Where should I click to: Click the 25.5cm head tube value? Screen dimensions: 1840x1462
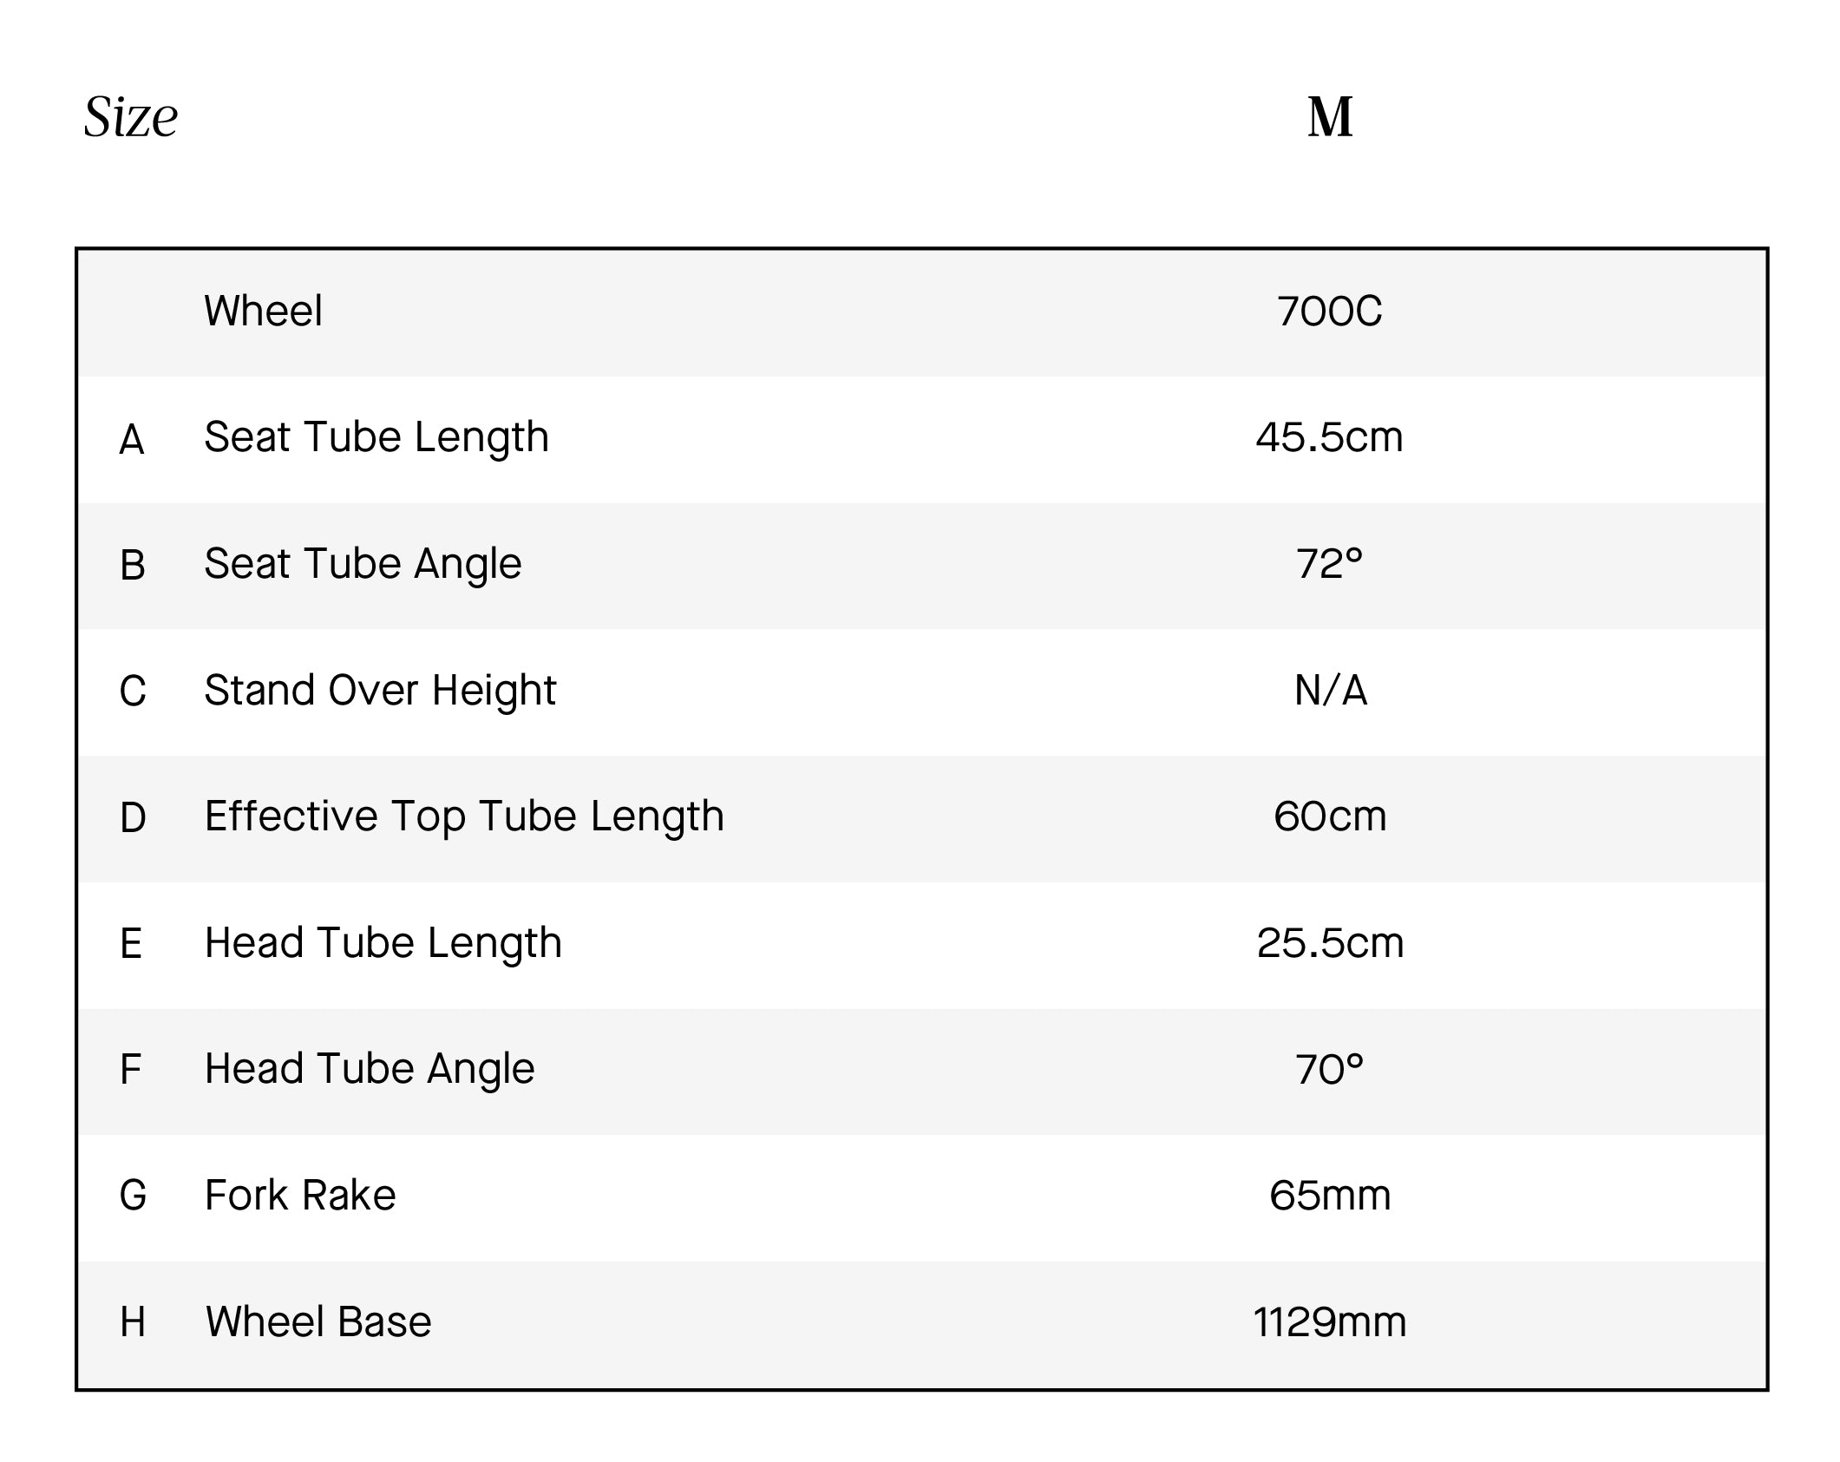pyautogui.click(x=1330, y=943)
